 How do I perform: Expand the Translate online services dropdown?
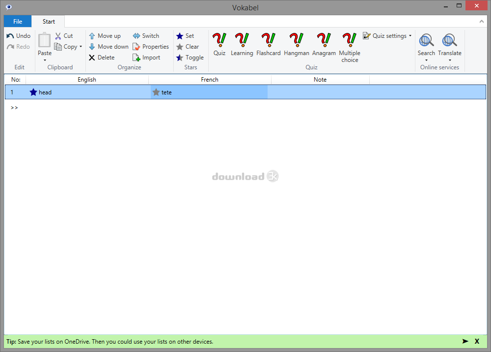(x=450, y=60)
